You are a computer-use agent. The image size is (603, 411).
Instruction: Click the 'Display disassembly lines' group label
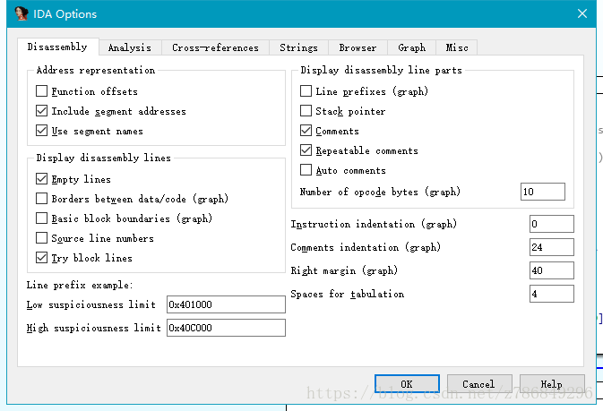(x=103, y=158)
